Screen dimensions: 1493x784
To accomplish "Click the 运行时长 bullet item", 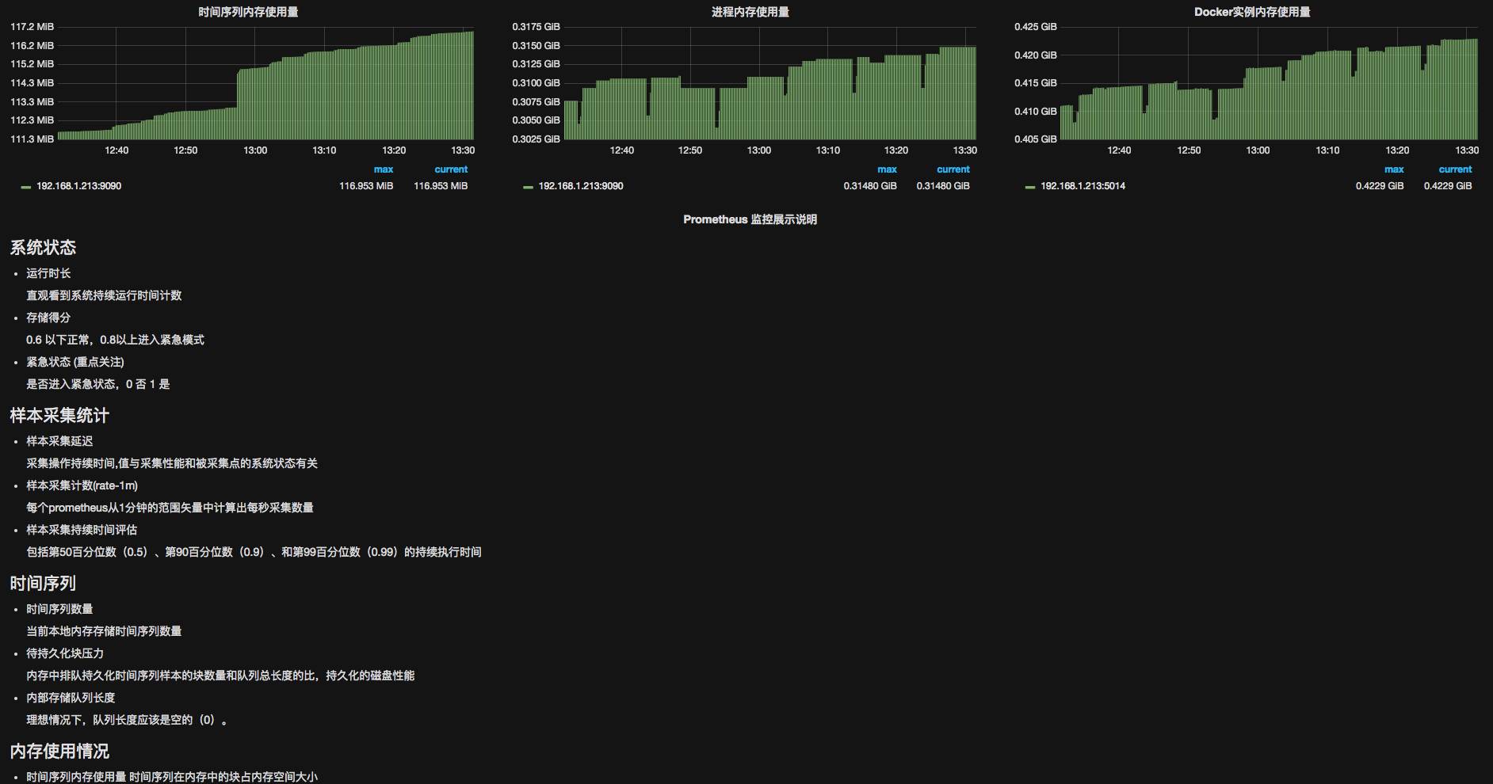I will click(48, 273).
